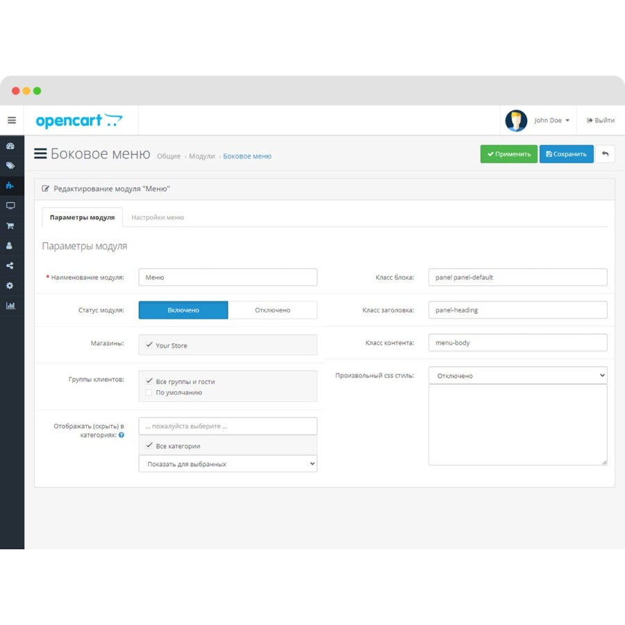Open the Extensions puzzle sidebar icon

(10, 185)
